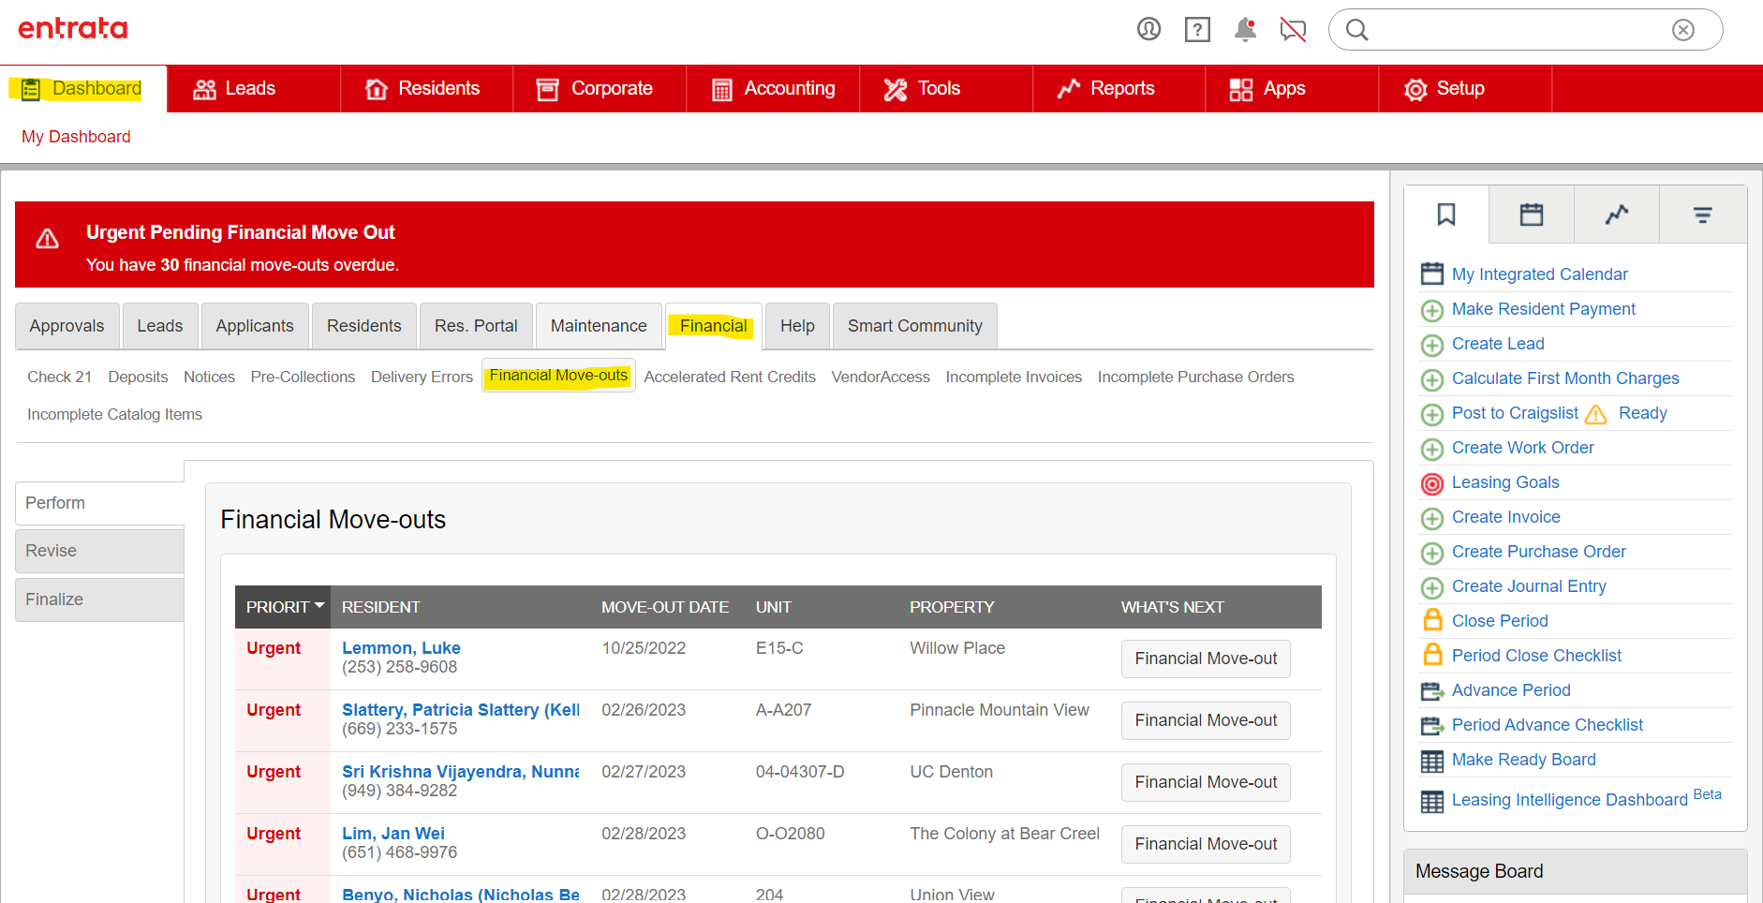Switch to the calendar icon tab

[1532, 215]
